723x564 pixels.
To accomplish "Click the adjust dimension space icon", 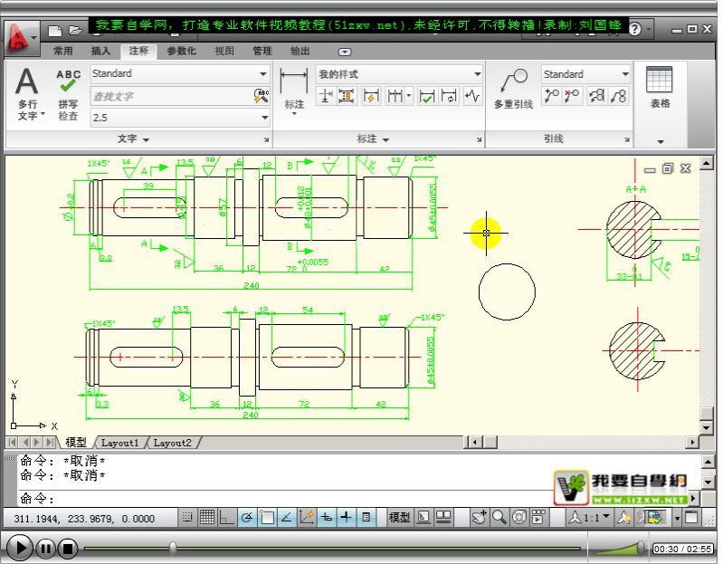I will [347, 96].
